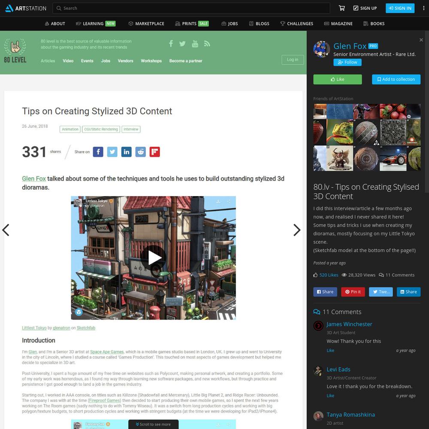Open 80 Level's YouTube channel icon
Image resolution: width=429 pixels, height=429 pixels.
pos(195,43)
